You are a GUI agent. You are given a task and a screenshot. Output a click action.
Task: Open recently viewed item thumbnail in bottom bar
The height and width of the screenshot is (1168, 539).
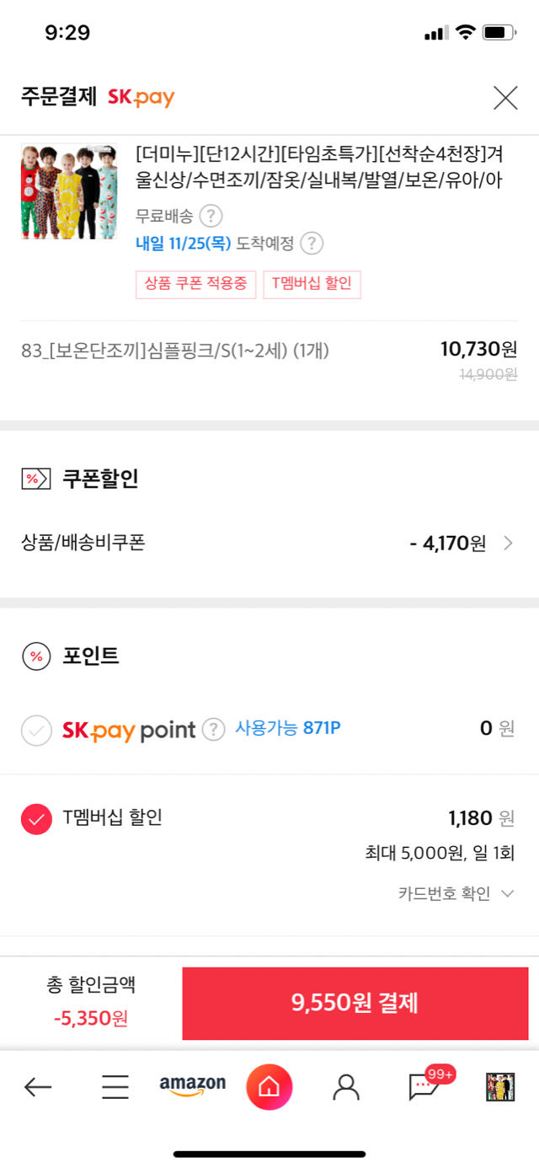(x=500, y=1087)
